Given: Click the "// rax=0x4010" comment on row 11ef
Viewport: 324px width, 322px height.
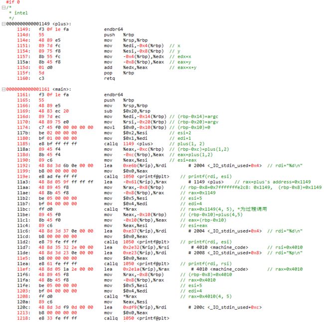Looking at the screenshot, I should point(285,269).
